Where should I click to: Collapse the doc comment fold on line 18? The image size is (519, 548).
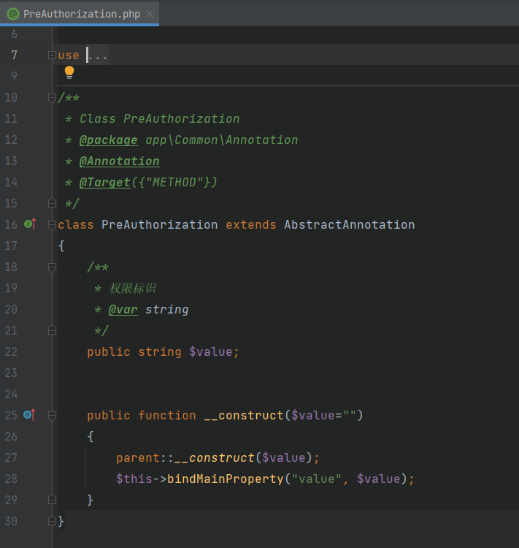click(x=52, y=267)
